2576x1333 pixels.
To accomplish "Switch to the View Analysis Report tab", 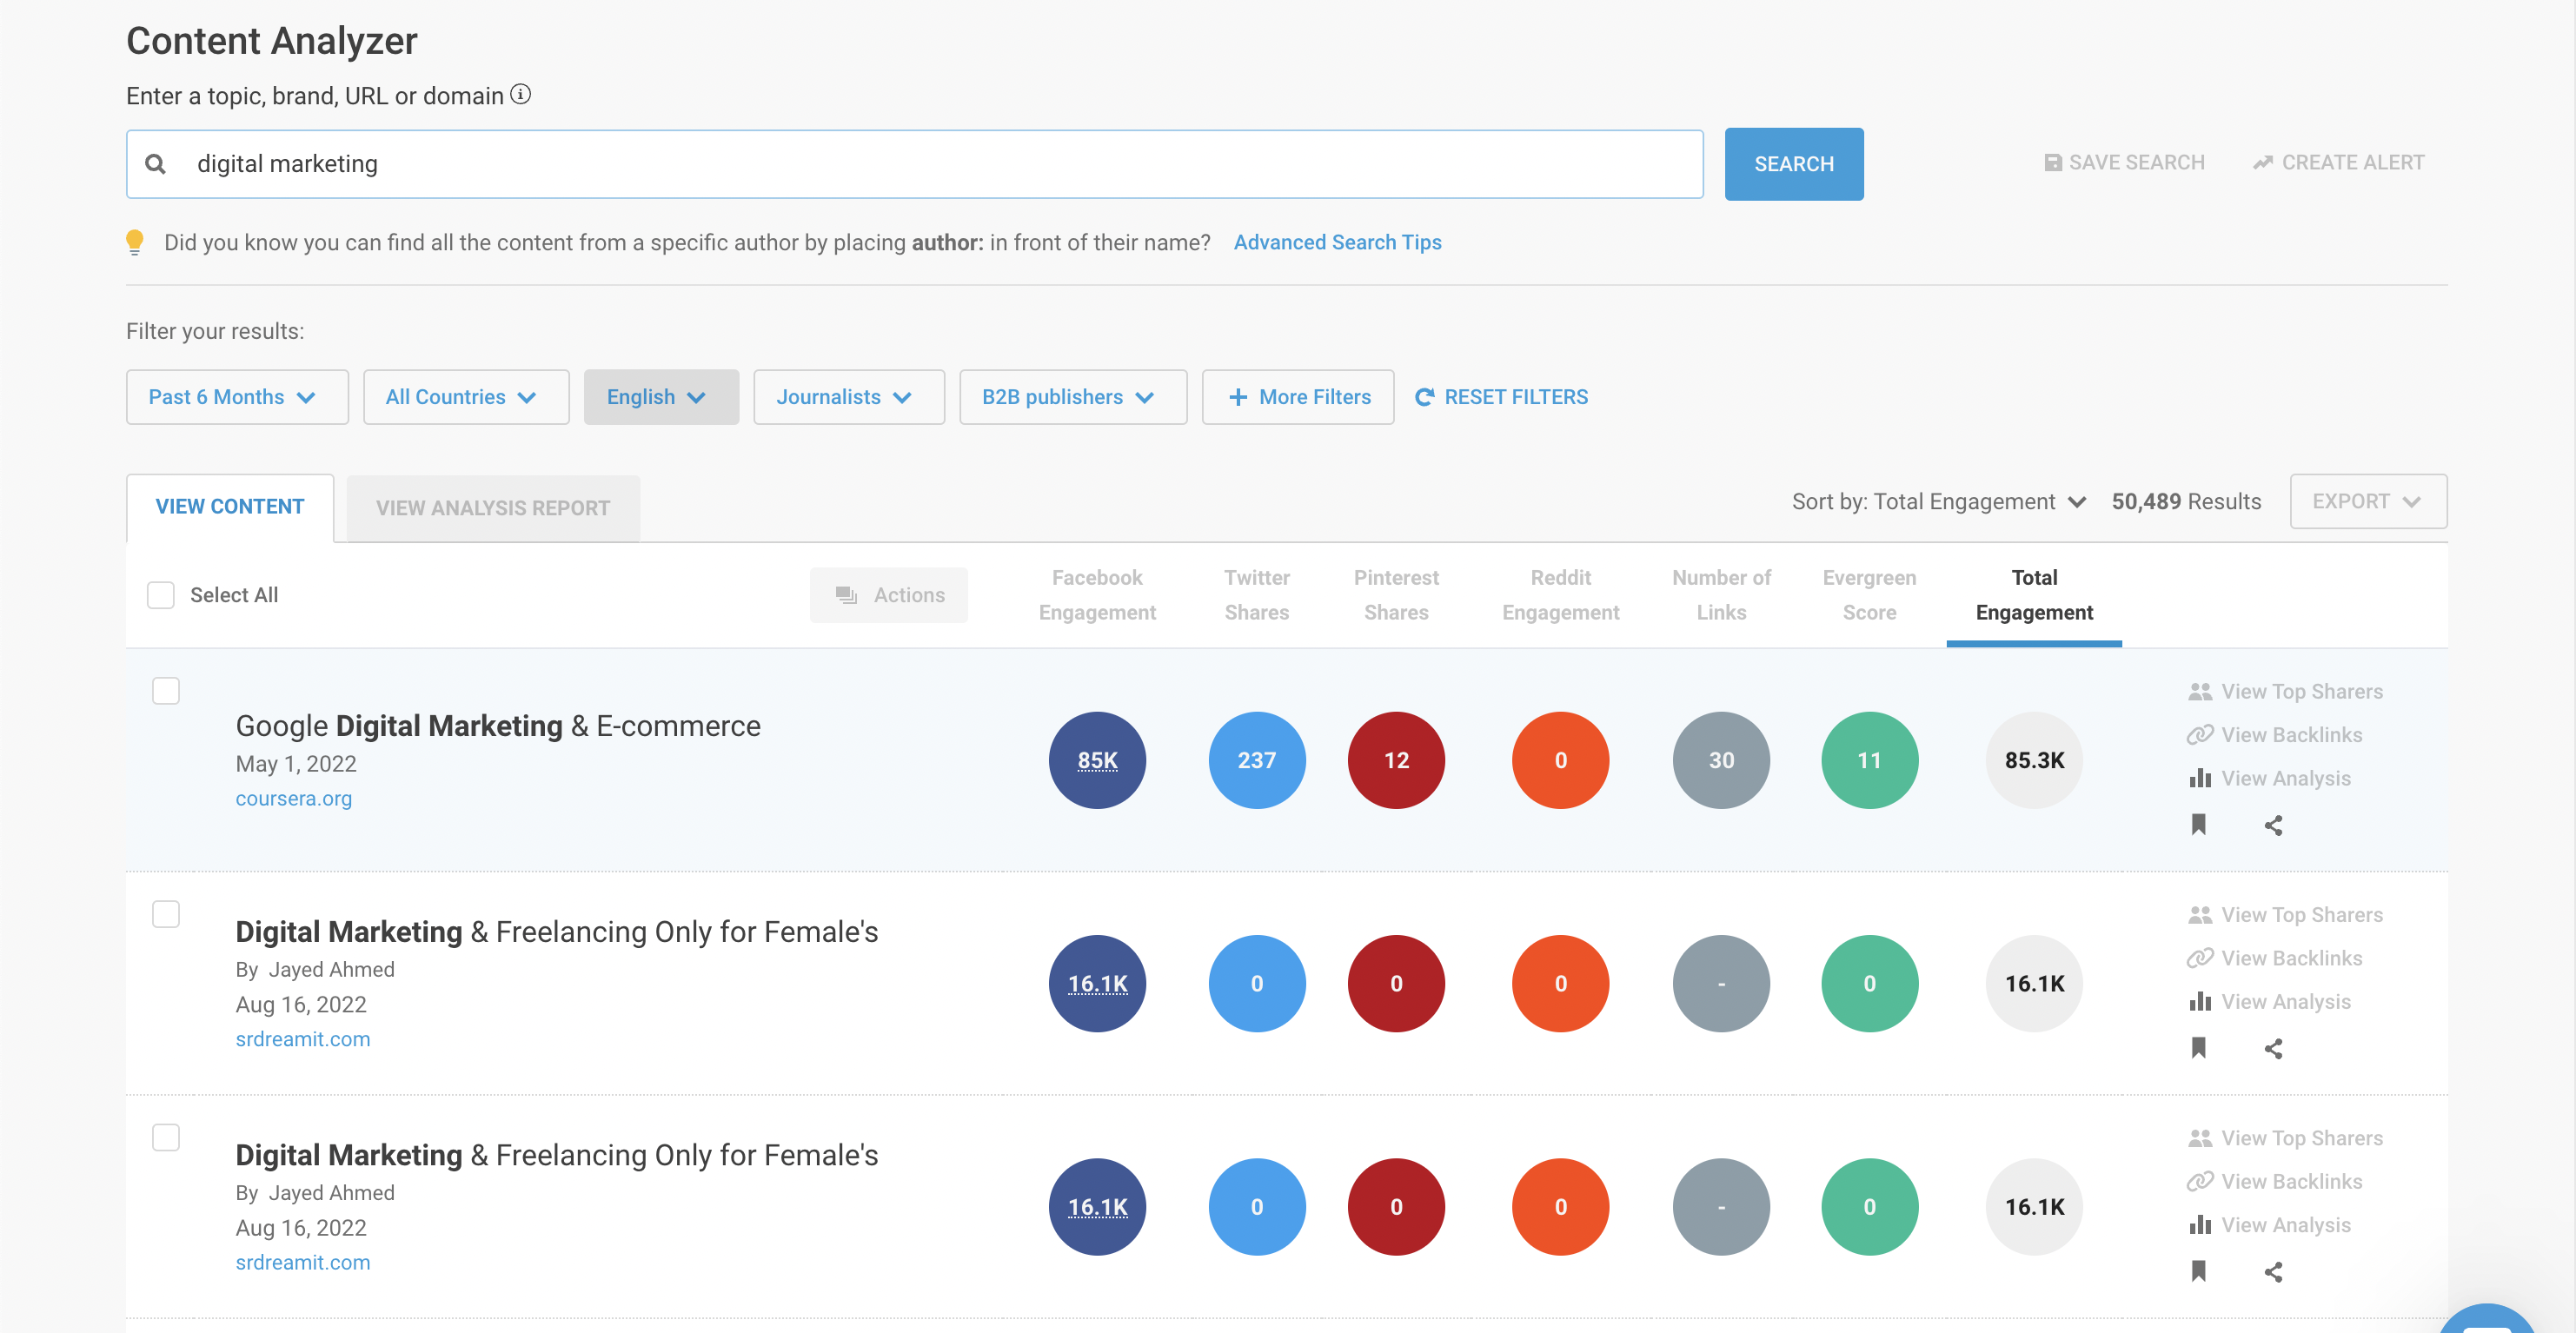I will [x=493, y=508].
